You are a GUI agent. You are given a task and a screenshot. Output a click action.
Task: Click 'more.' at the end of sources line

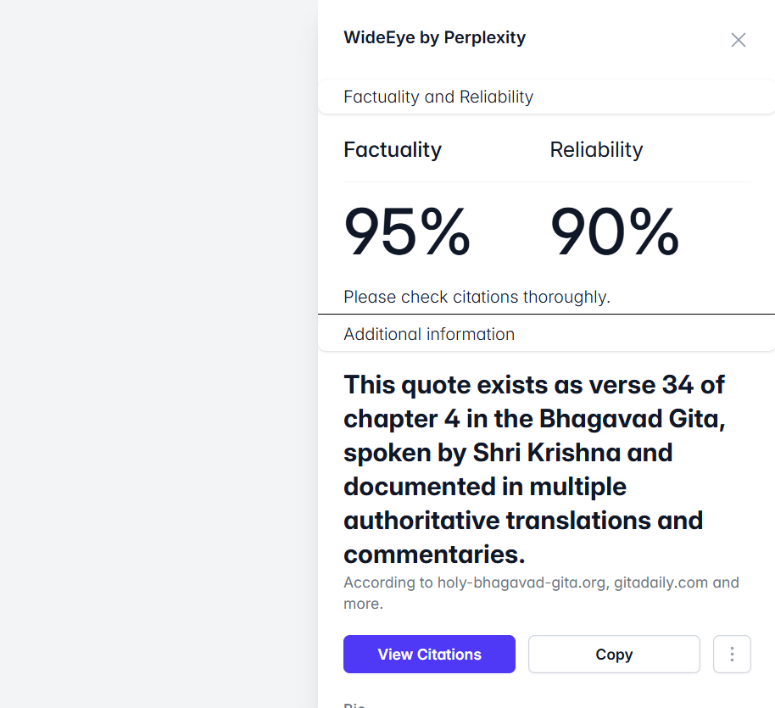364,604
